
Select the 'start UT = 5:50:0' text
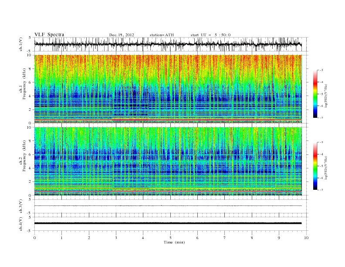click(x=210, y=35)
